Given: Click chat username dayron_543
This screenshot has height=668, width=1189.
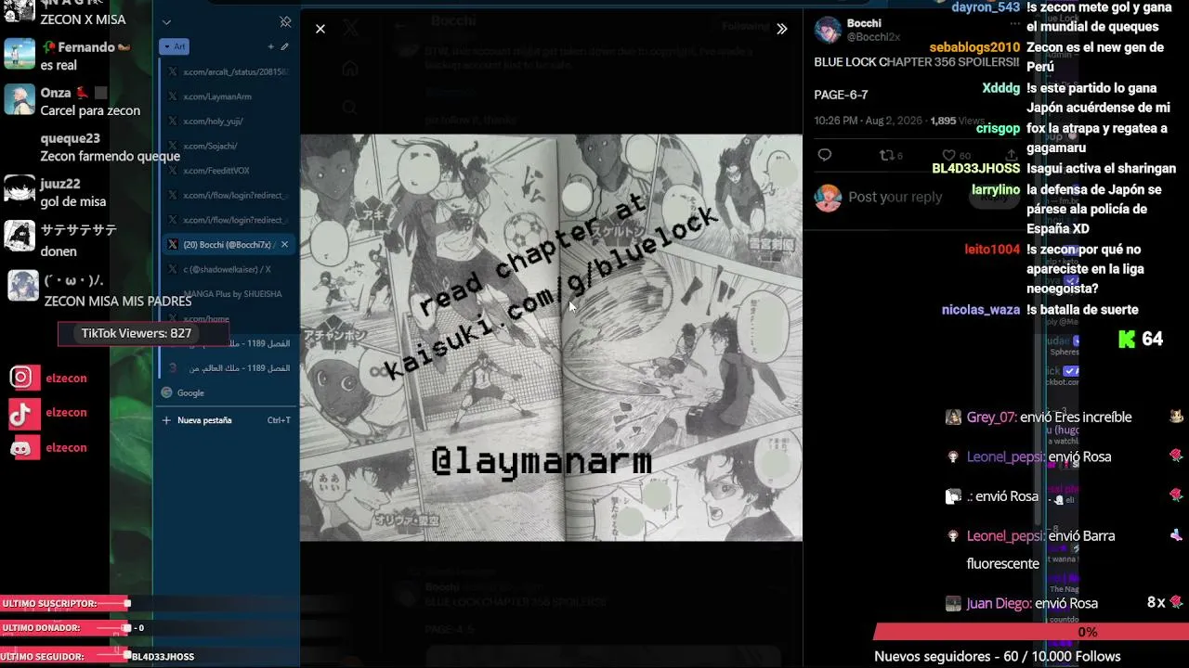Looking at the screenshot, I should (x=986, y=7).
